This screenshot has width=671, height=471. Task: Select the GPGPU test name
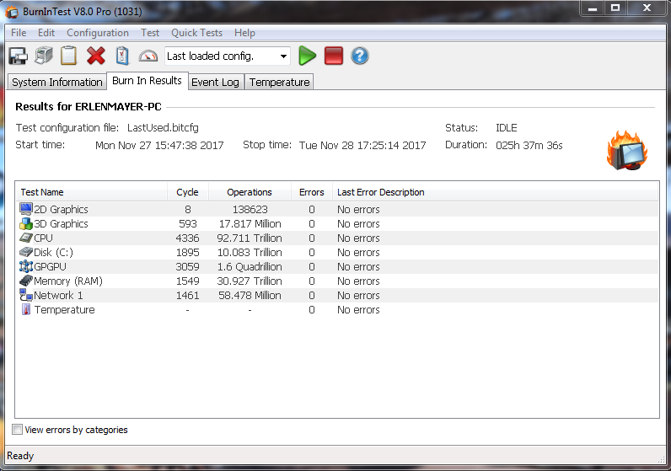click(50, 266)
